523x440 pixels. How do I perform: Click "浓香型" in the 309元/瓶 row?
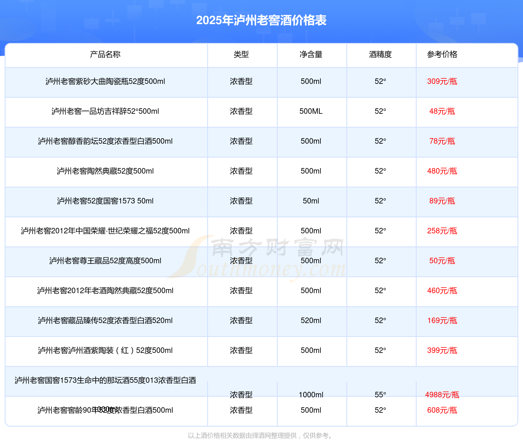coord(241,81)
